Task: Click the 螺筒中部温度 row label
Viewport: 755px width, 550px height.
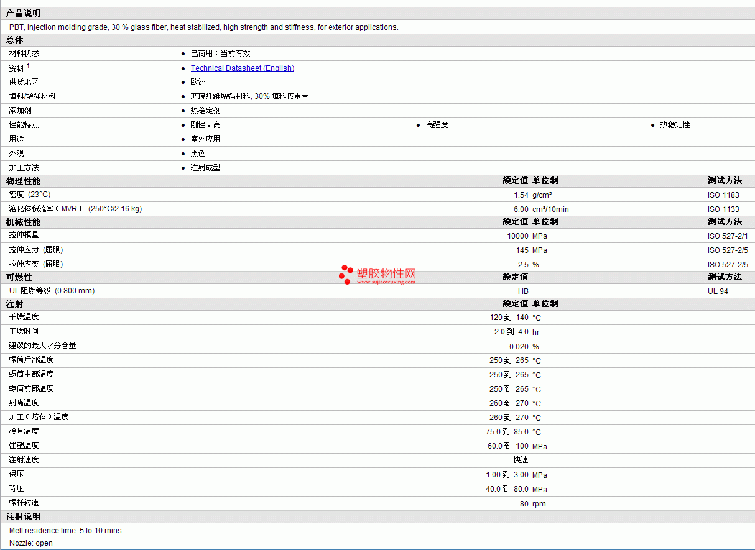Action: click(31, 375)
